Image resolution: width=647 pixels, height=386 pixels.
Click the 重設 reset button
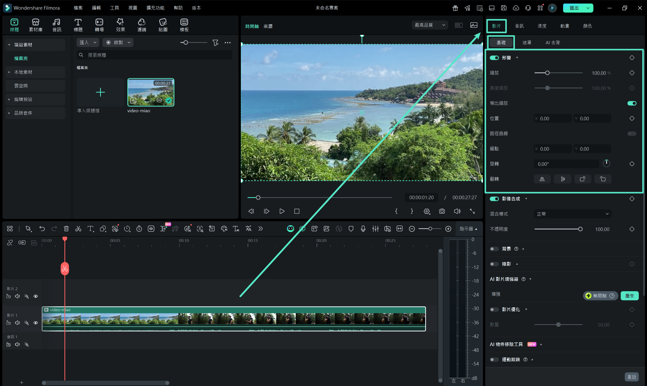(631, 377)
